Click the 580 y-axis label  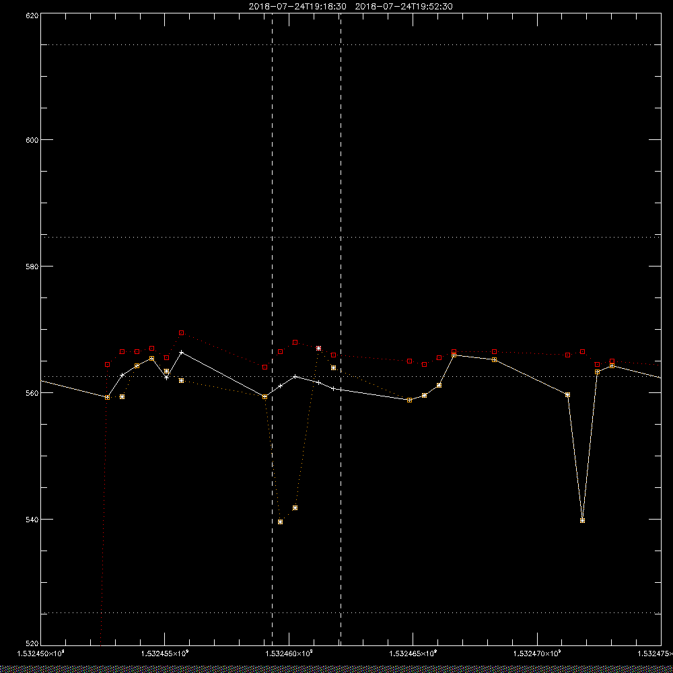point(32,266)
